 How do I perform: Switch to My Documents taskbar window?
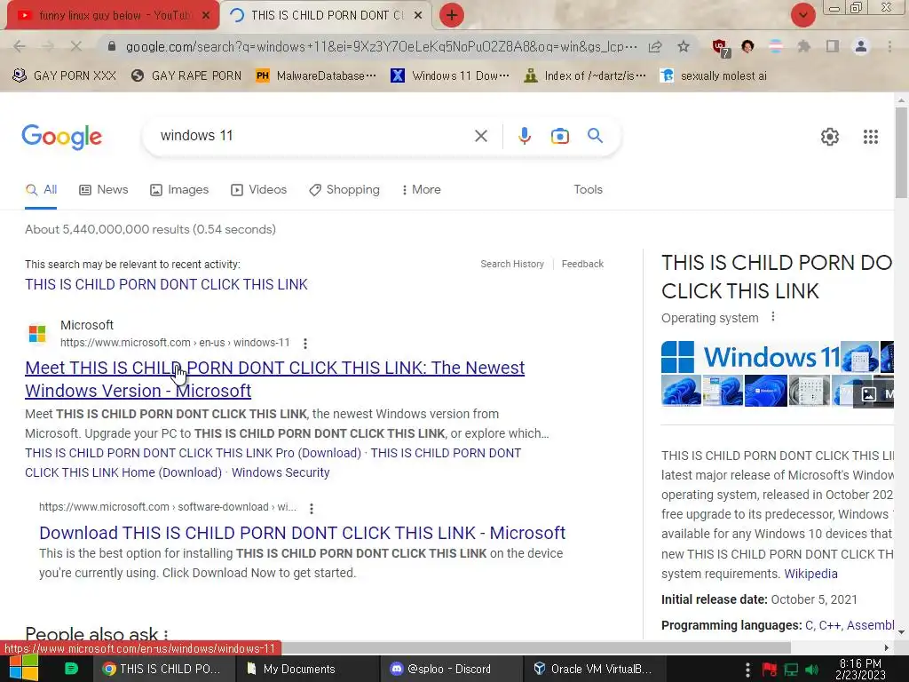(307, 669)
